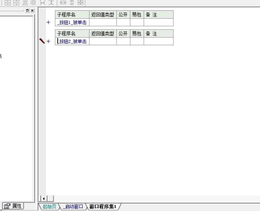Viewport: 260px width, 211px height.
Task: Click the make same height icon
Action: [x=72, y=3]
